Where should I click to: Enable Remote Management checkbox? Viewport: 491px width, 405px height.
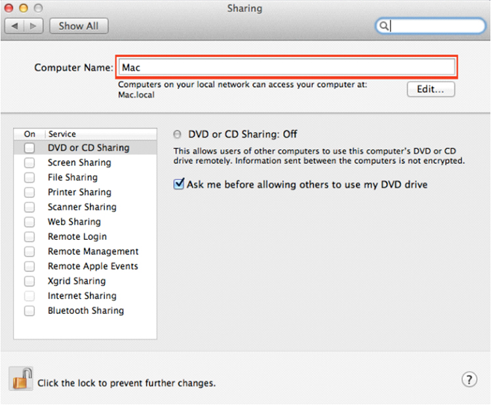29,252
